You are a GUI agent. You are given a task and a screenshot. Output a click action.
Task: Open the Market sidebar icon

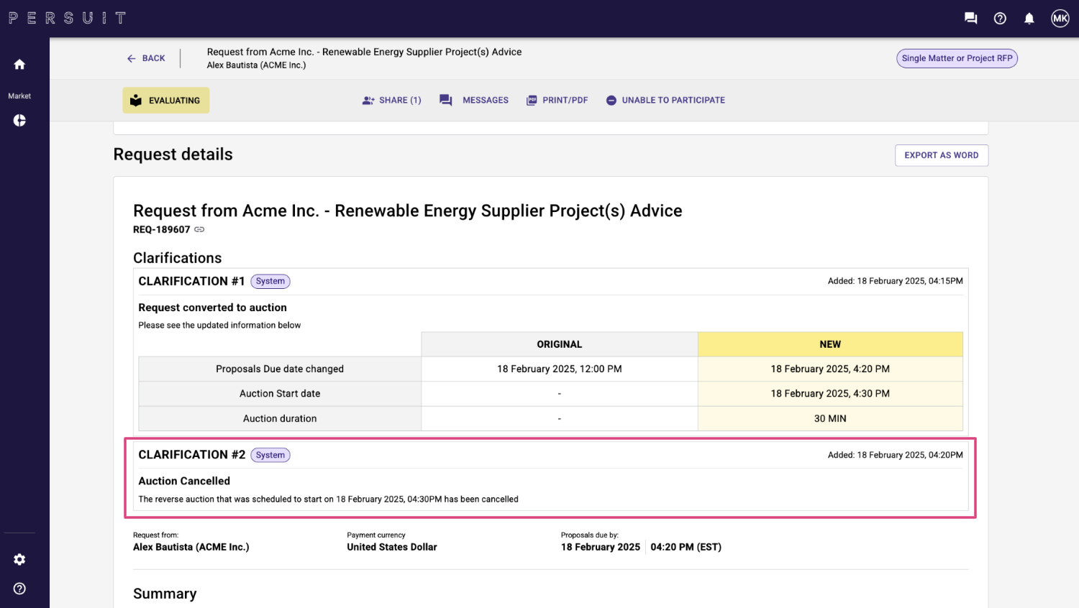coord(19,121)
